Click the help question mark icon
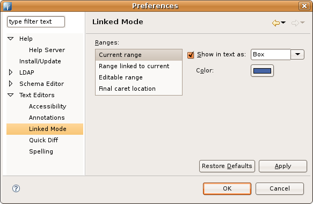The image size is (313, 204). click(x=16, y=188)
